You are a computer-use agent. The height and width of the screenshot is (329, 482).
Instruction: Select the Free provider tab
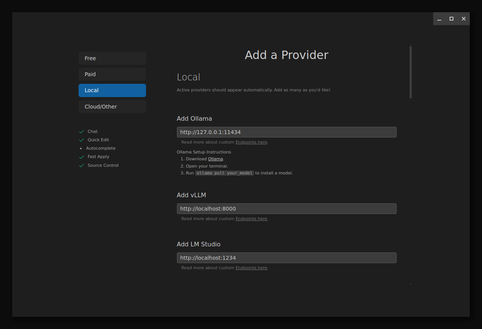tap(112, 58)
